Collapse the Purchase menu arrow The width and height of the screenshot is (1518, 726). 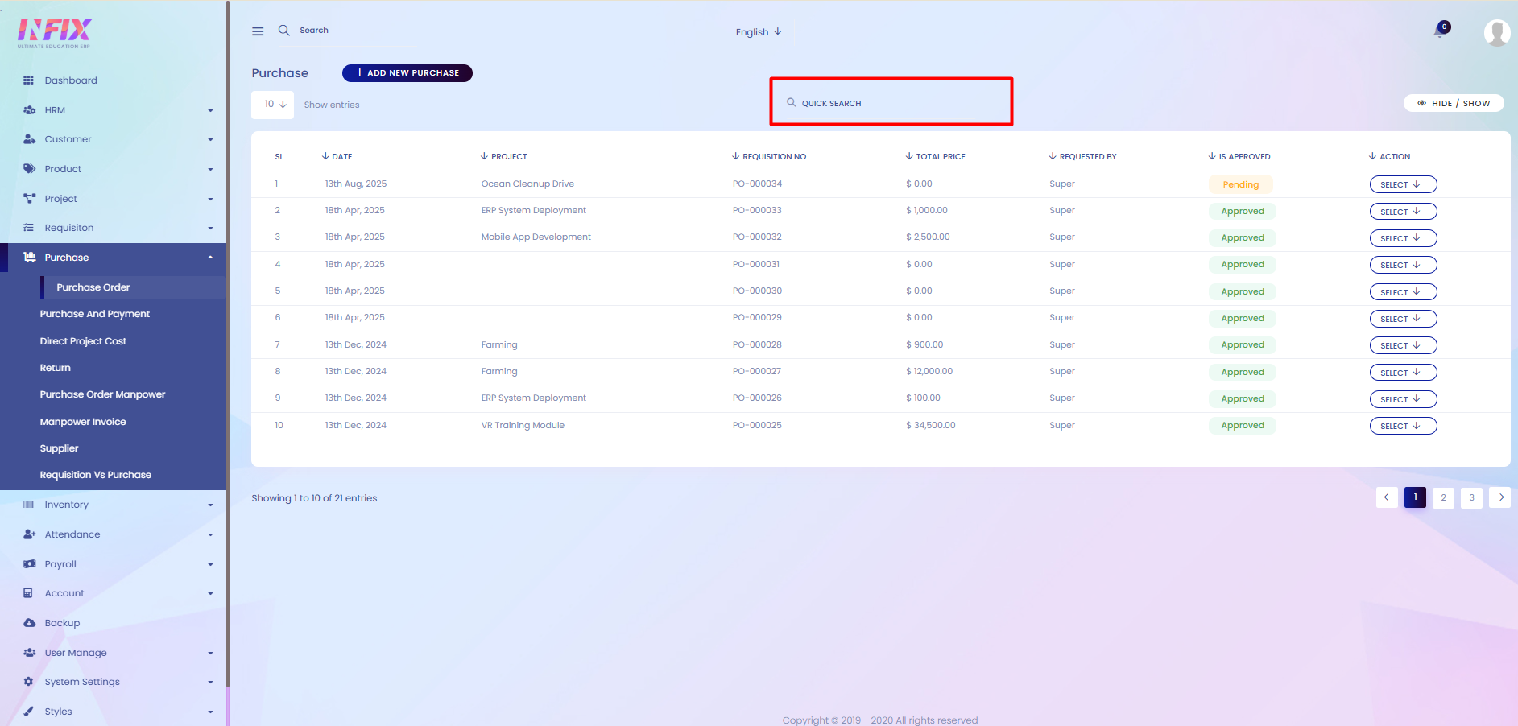pyautogui.click(x=210, y=258)
